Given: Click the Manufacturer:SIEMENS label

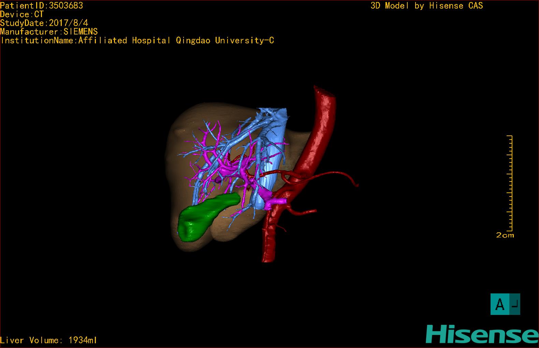Looking at the screenshot, I should tap(49, 32).
